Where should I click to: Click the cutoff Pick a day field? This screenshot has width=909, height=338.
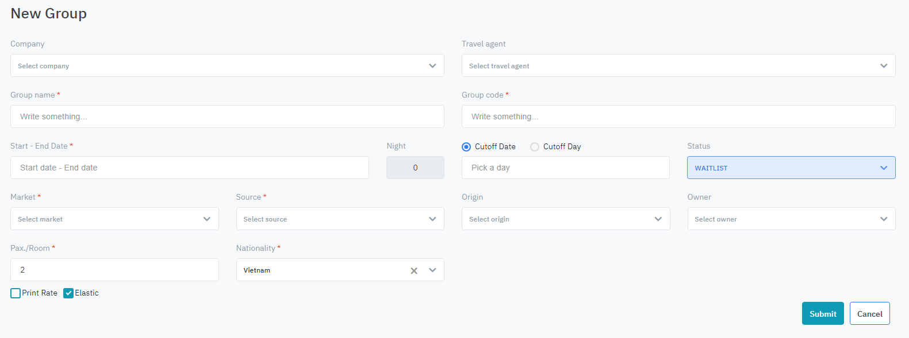[565, 168]
